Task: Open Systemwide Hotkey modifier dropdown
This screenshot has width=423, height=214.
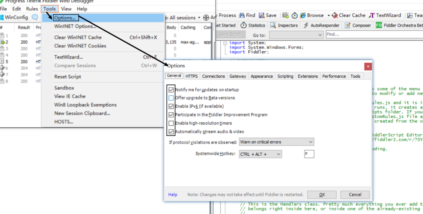Action: tap(260, 154)
